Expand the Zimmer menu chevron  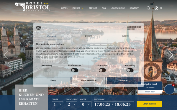tap(83, 8)
